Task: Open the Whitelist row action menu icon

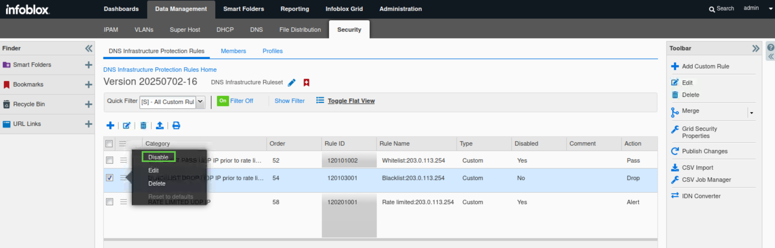Action: [123, 160]
